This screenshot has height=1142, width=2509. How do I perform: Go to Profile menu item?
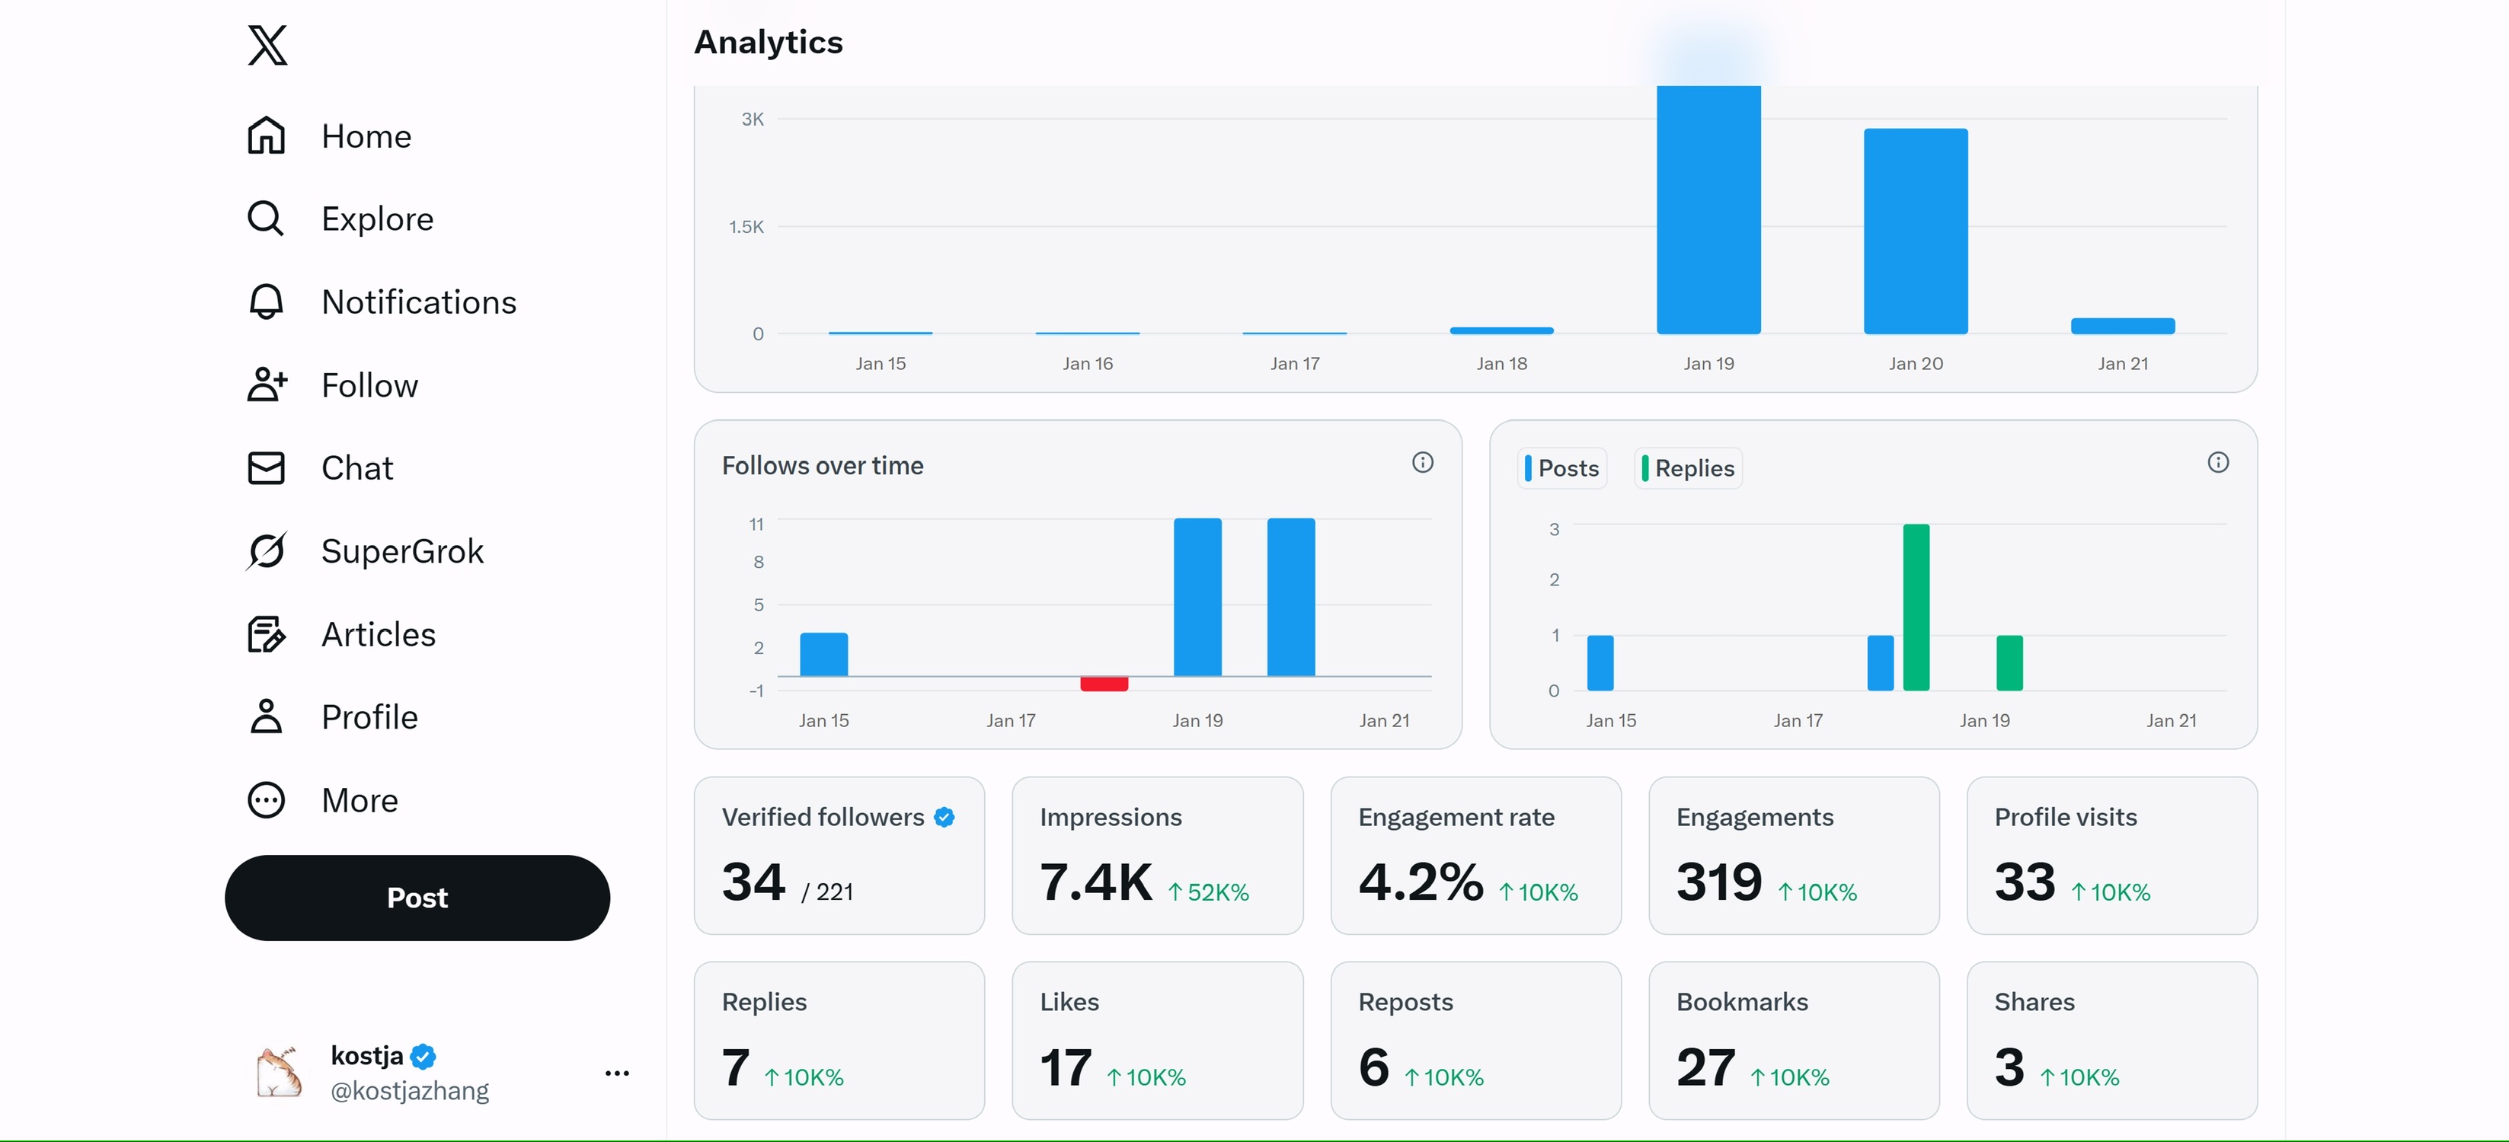(x=368, y=717)
